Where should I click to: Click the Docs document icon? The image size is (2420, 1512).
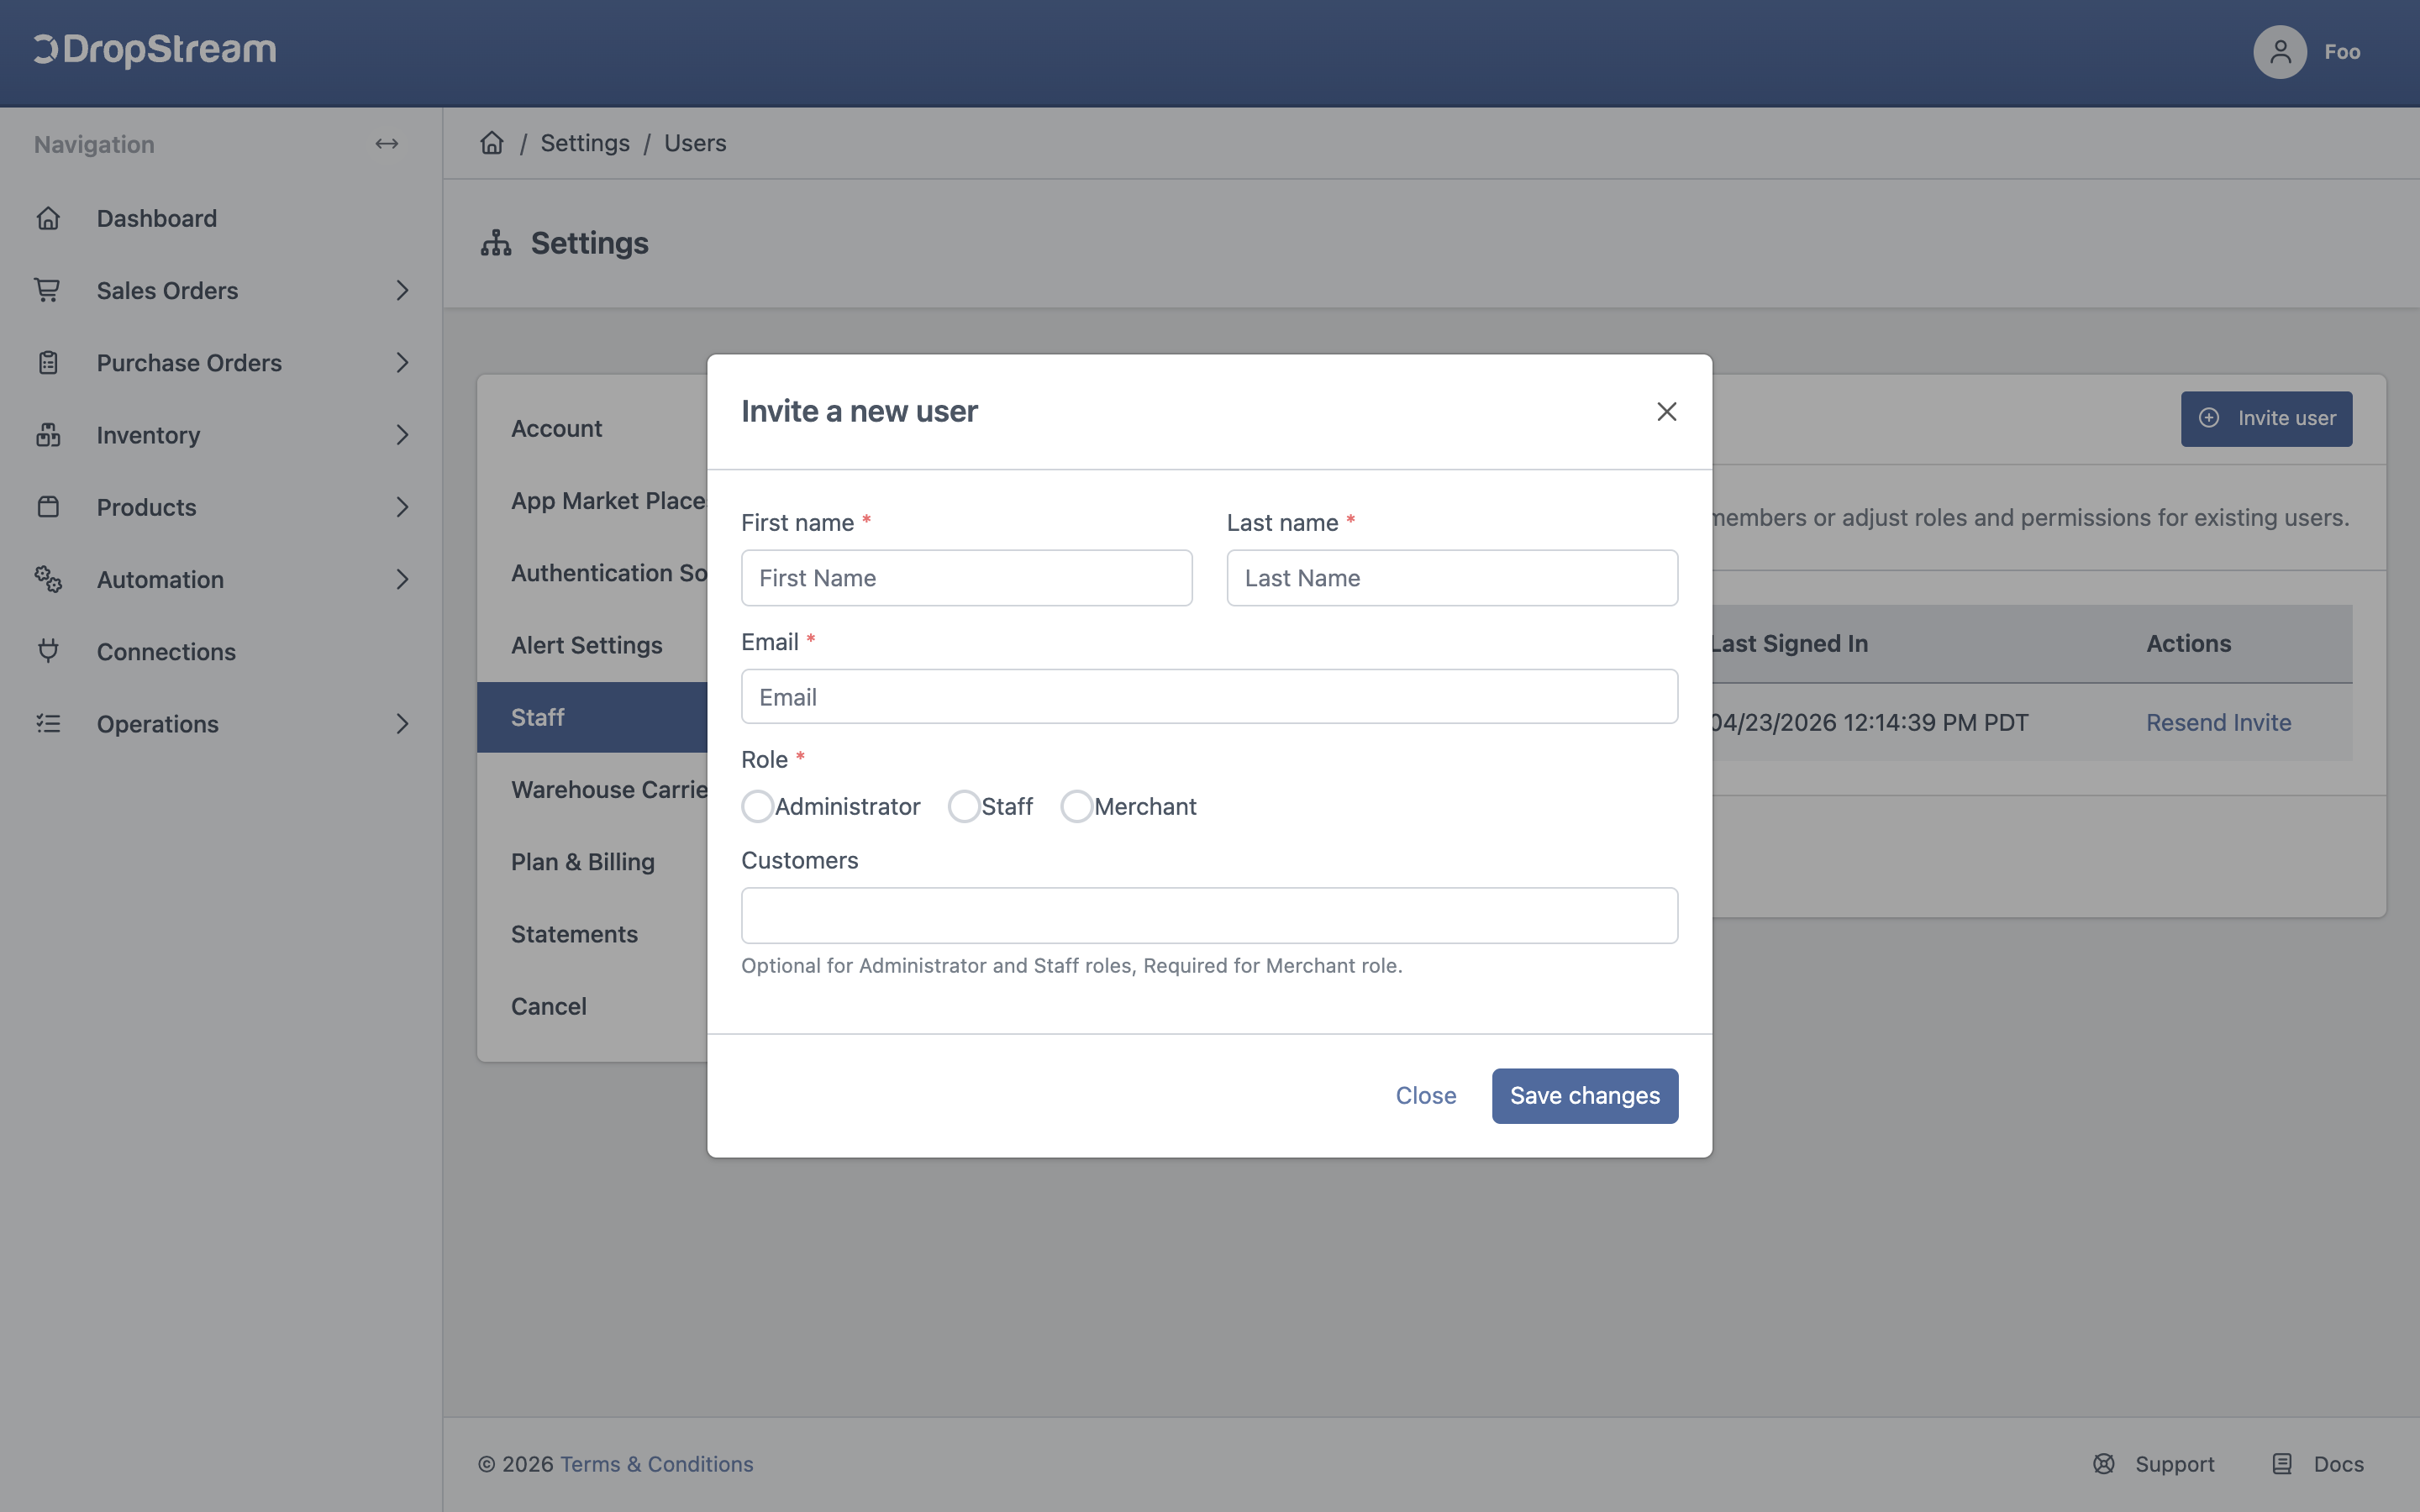coord(2282,1464)
